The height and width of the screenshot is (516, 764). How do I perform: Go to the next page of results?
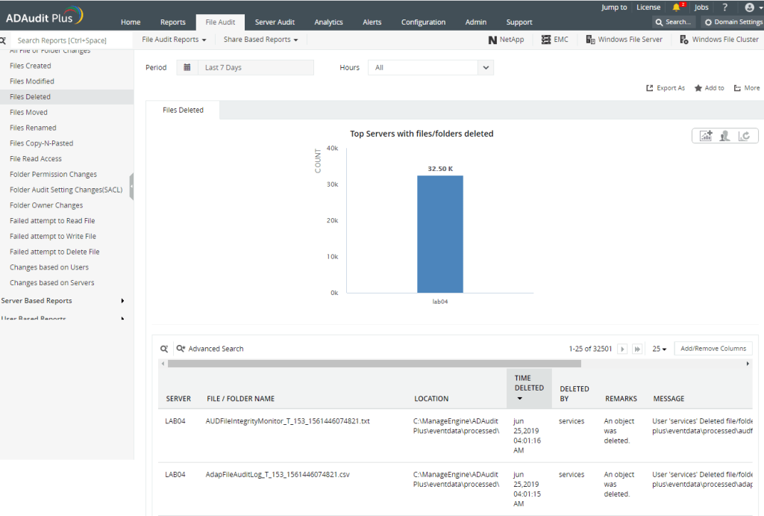coord(623,349)
